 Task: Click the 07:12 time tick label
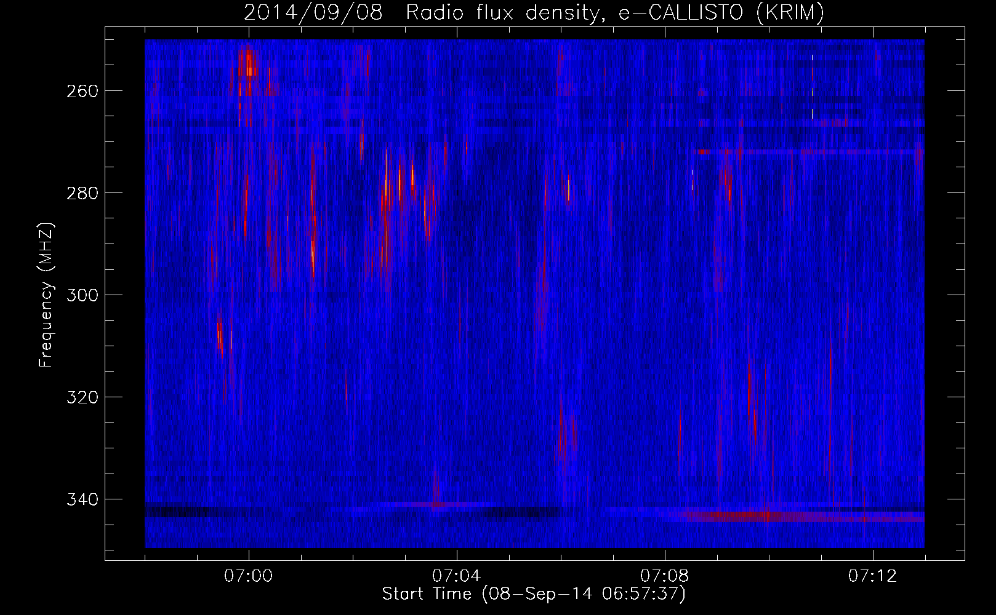(873, 576)
